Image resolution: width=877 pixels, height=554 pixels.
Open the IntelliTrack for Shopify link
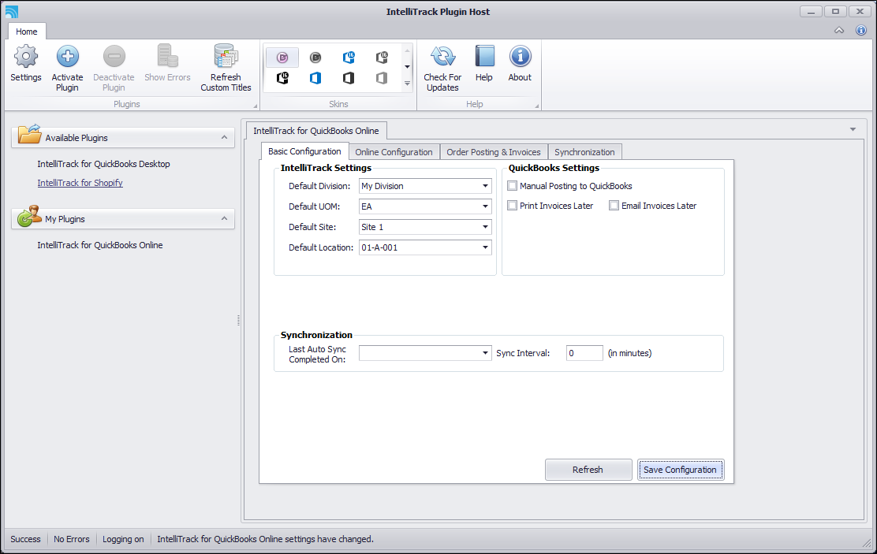coord(80,183)
